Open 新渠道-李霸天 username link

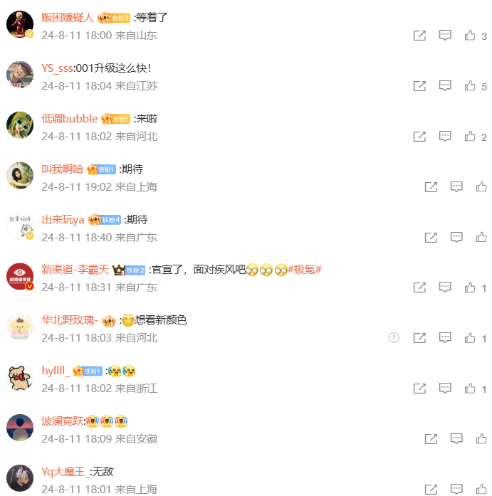click(75, 270)
